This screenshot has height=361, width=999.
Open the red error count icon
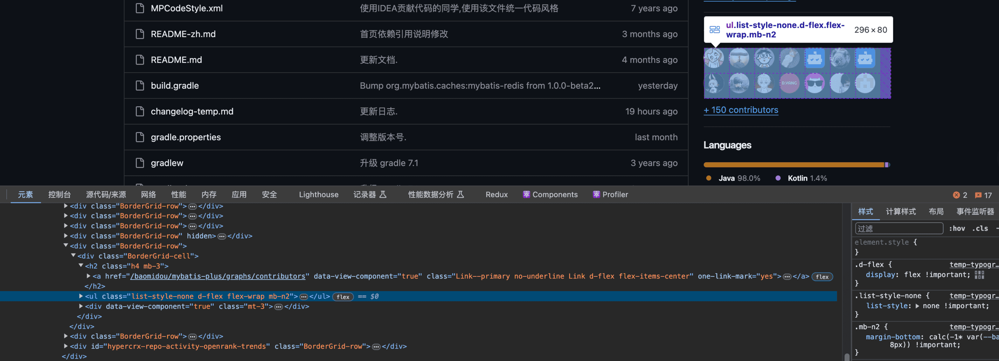pyautogui.click(x=956, y=195)
